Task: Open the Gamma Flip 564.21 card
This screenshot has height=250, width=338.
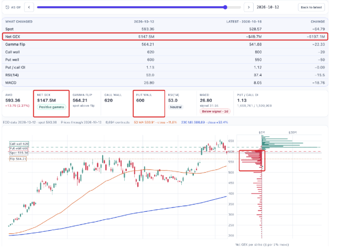Action: click(85, 104)
